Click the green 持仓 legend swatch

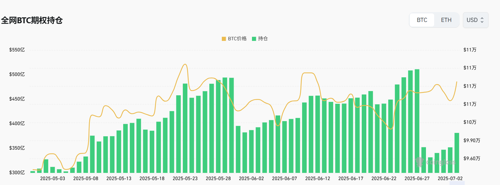[254, 39]
